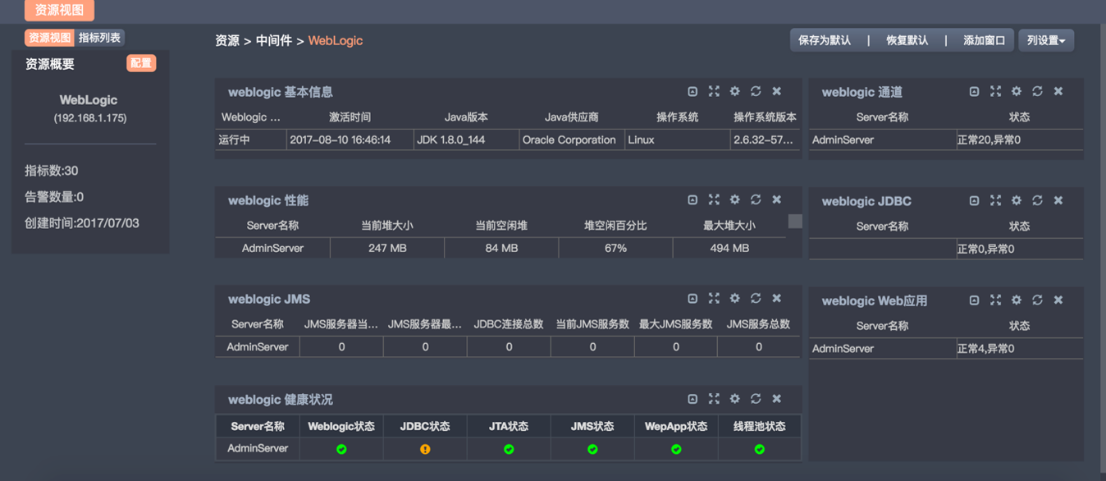The image size is (1106, 481).
Task: Select the 资源视图 tab in sidebar
Action: point(50,38)
